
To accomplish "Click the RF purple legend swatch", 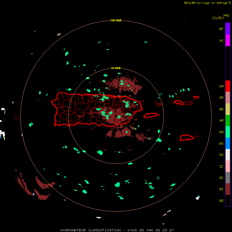I will [x=228, y=29].
